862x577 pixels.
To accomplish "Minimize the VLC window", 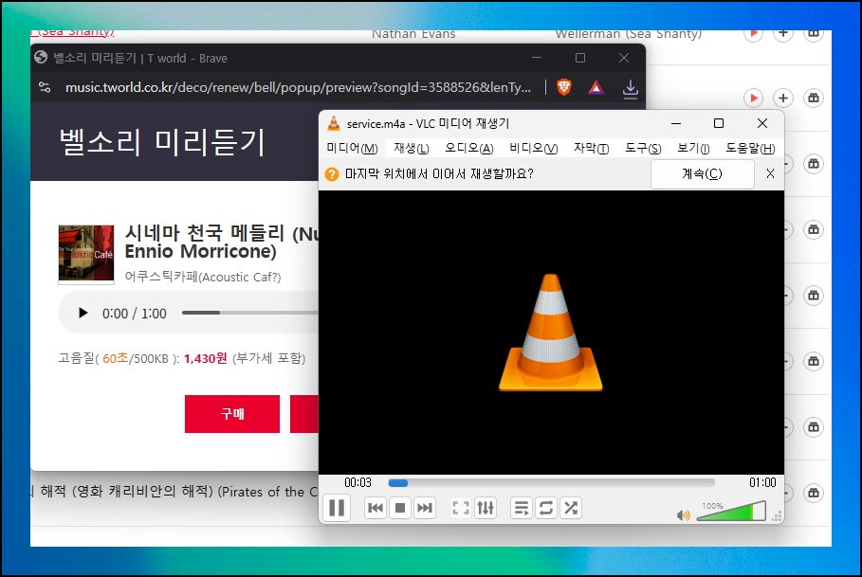I will (676, 123).
